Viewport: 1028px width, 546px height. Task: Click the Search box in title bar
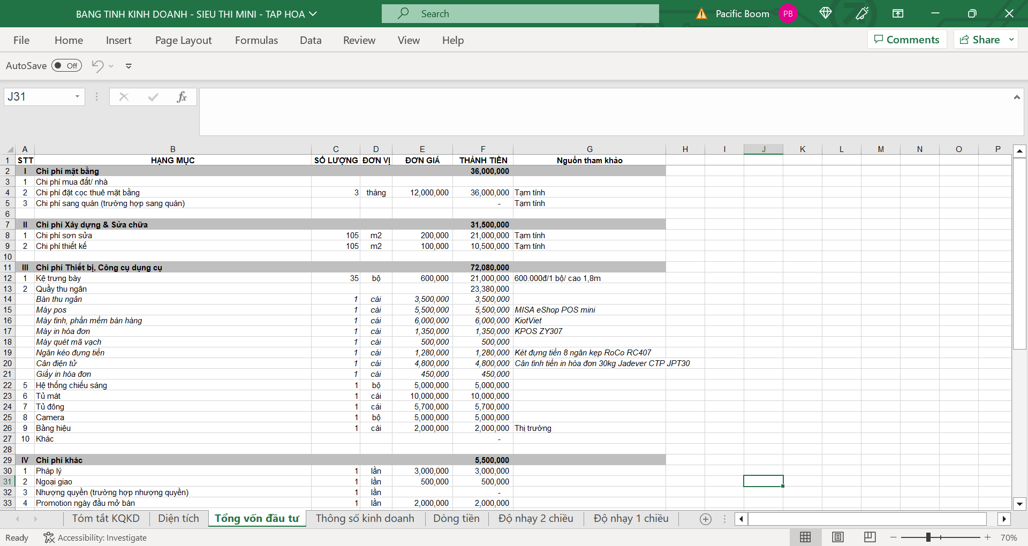coord(520,14)
